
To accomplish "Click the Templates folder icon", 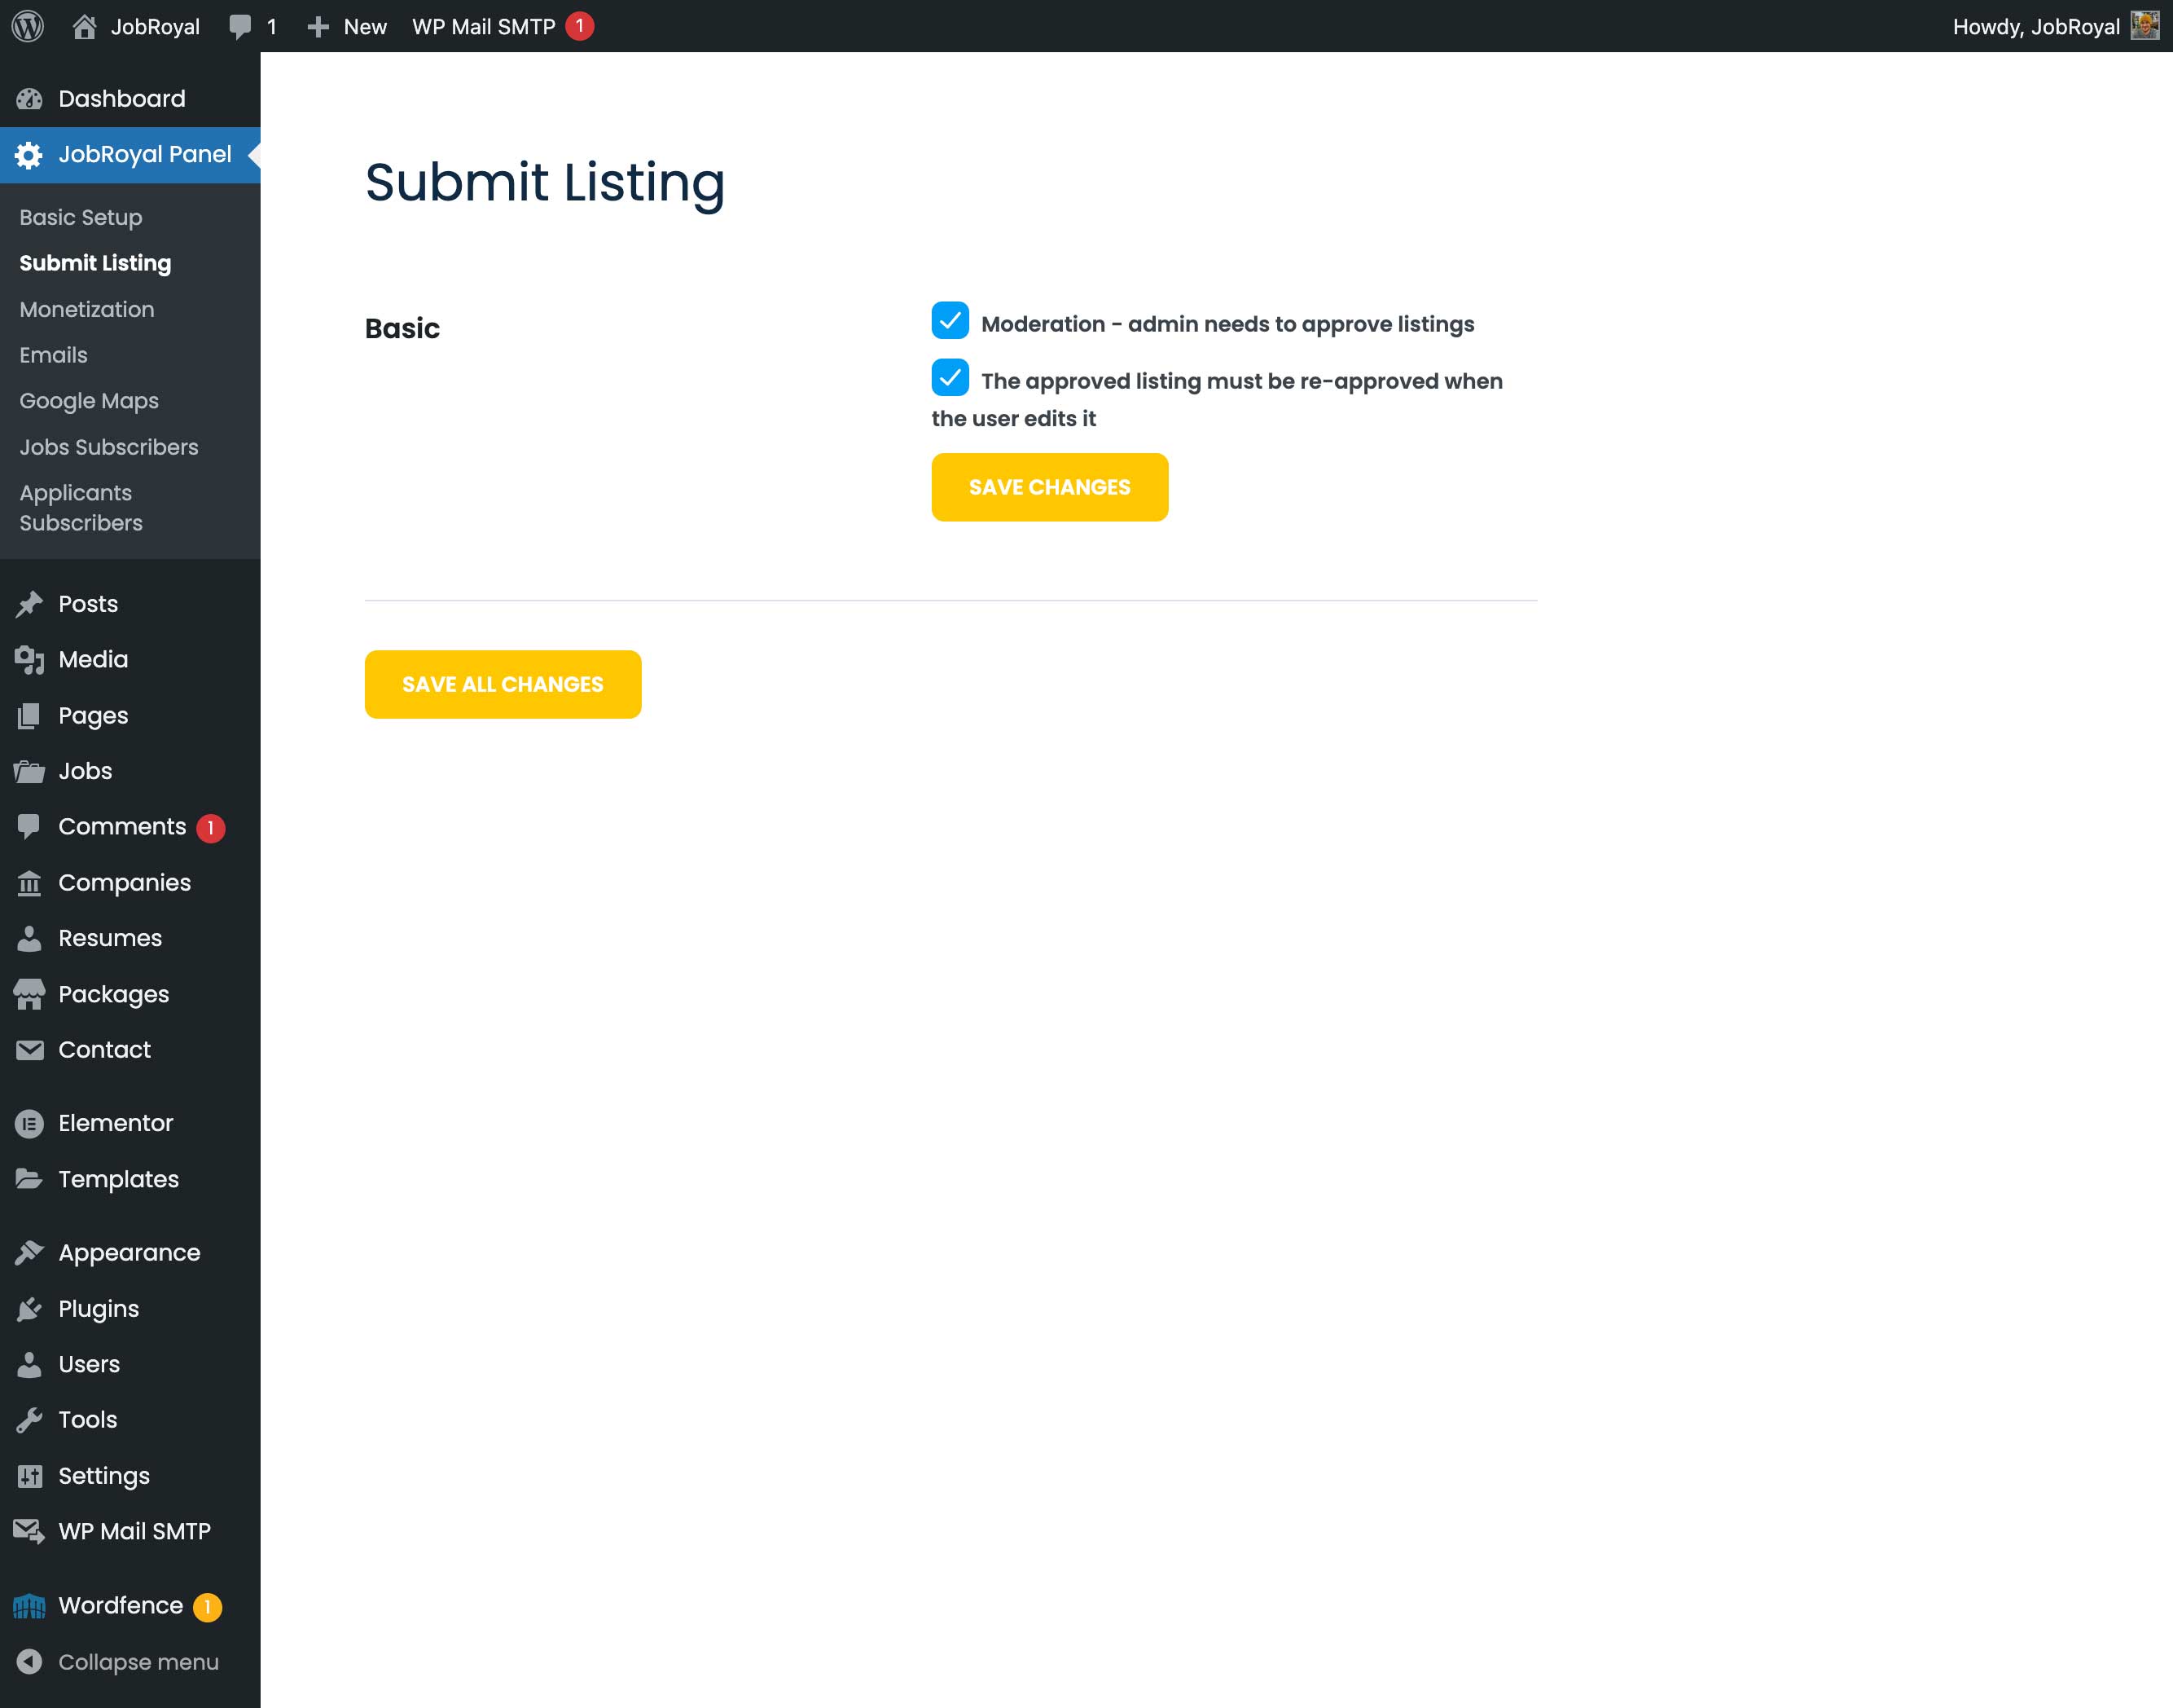I will coord(29,1179).
